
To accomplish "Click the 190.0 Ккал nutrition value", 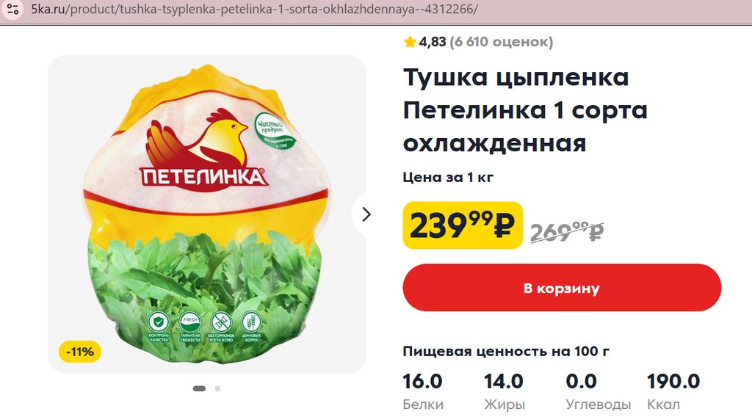I will 673,391.
